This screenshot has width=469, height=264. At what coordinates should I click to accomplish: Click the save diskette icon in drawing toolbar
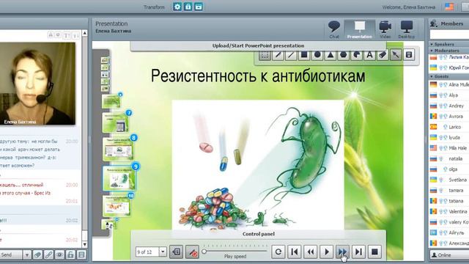click(x=409, y=55)
